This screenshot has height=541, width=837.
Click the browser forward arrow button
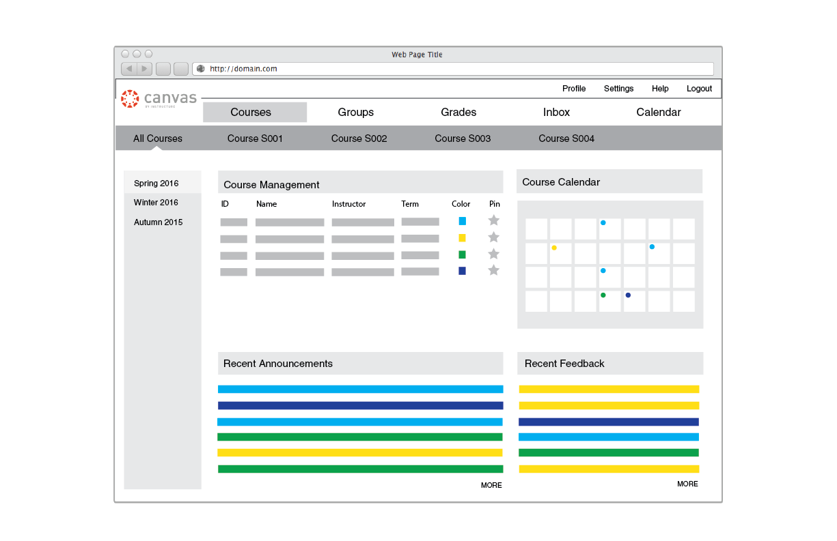pyautogui.click(x=145, y=69)
